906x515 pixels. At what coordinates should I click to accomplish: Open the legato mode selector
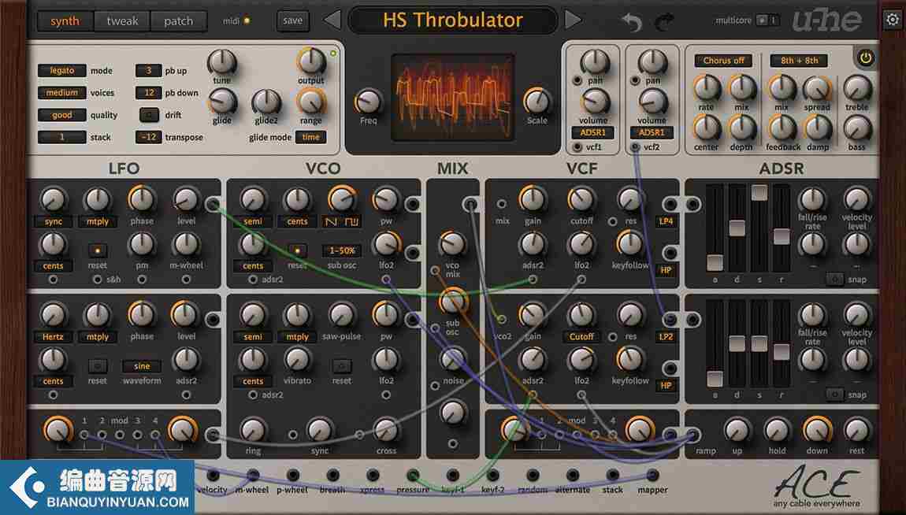(61, 70)
